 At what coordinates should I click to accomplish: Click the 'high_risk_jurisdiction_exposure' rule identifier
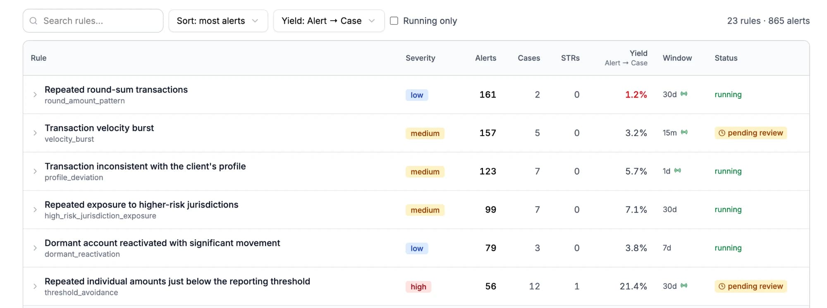tap(100, 216)
